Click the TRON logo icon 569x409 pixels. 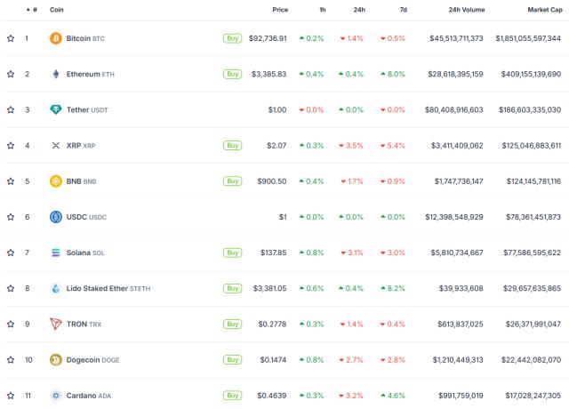tap(56, 324)
